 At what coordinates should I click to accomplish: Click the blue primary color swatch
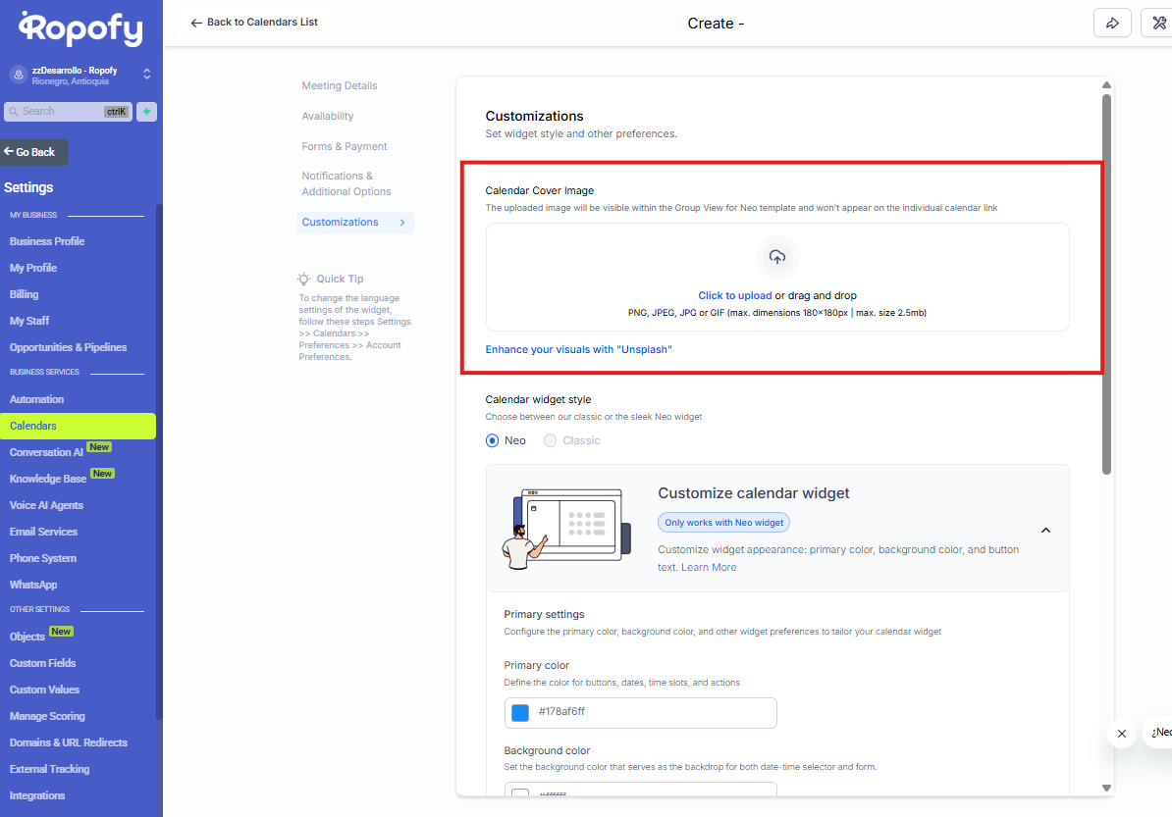pyautogui.click(x=520, y=712)
